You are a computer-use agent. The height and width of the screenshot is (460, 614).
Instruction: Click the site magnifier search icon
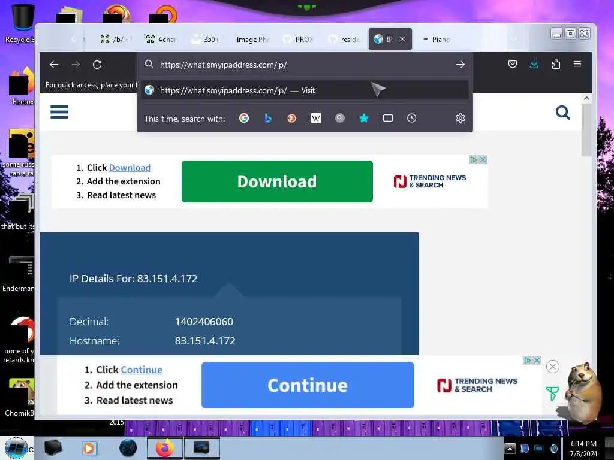click(x=562, y=113)
